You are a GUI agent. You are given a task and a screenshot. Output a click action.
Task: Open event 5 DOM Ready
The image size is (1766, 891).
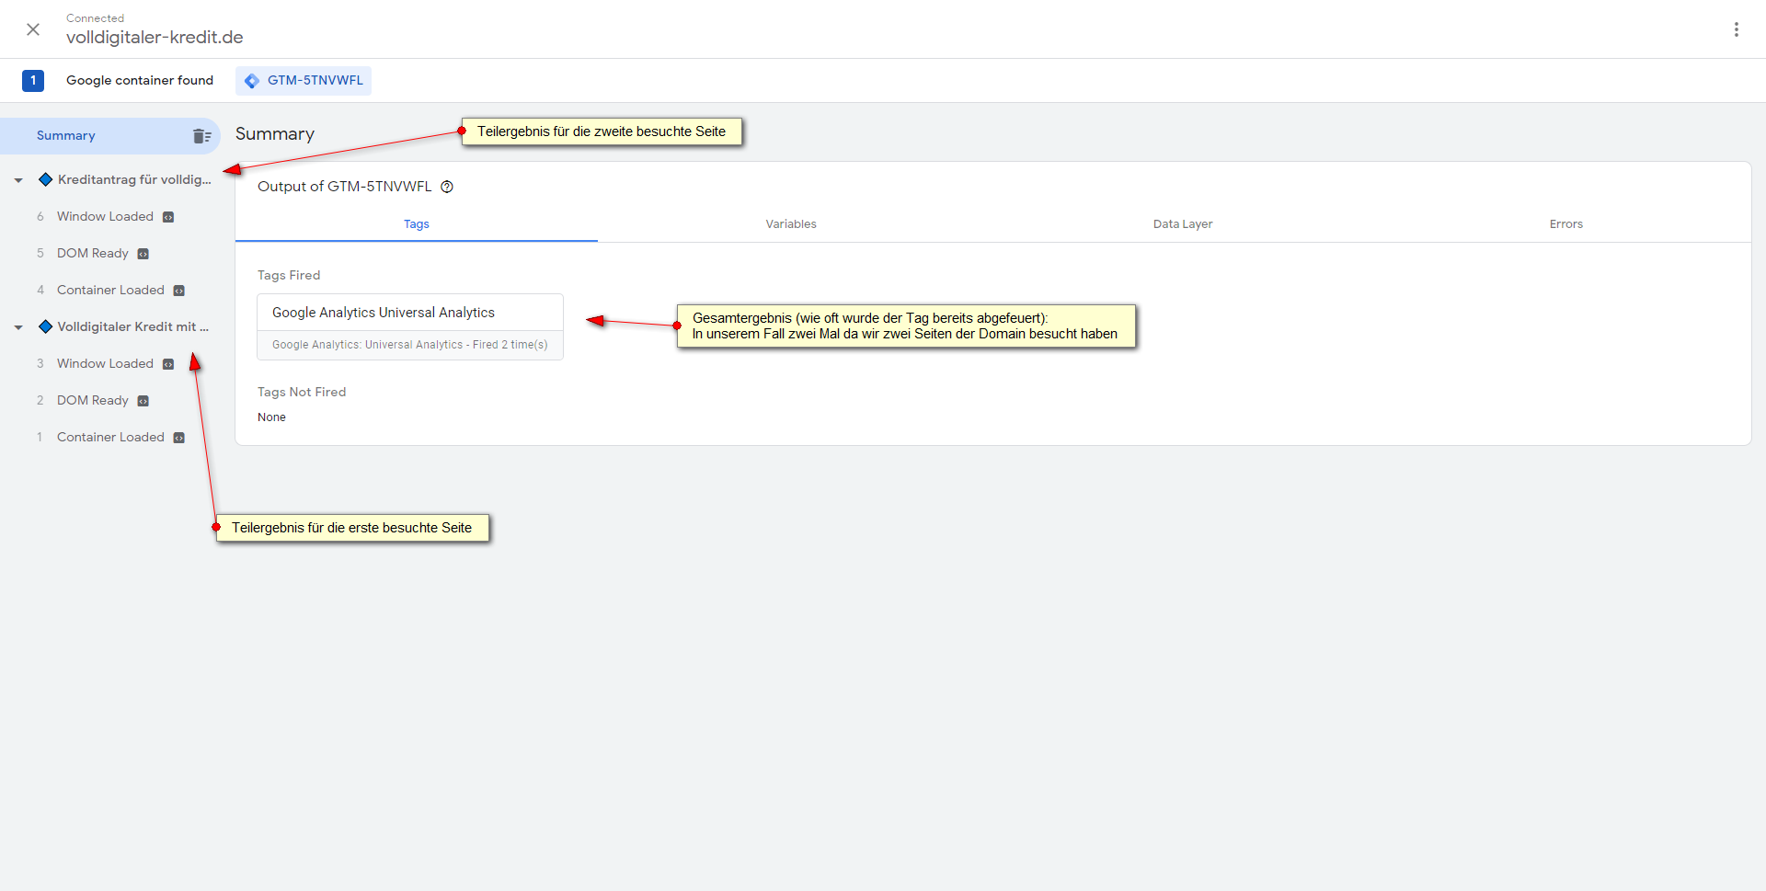click(x=93, y=253)
